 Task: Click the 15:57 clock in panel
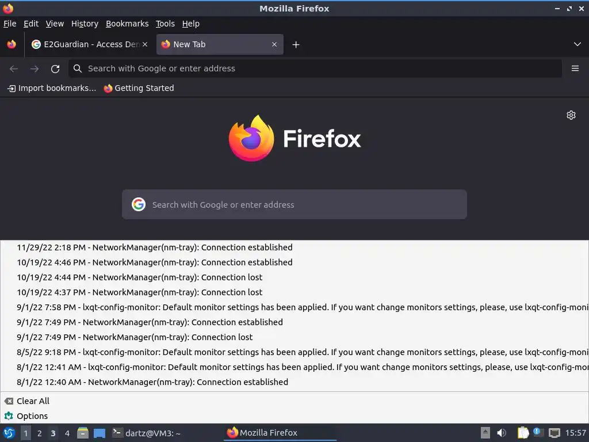(575, 433)
